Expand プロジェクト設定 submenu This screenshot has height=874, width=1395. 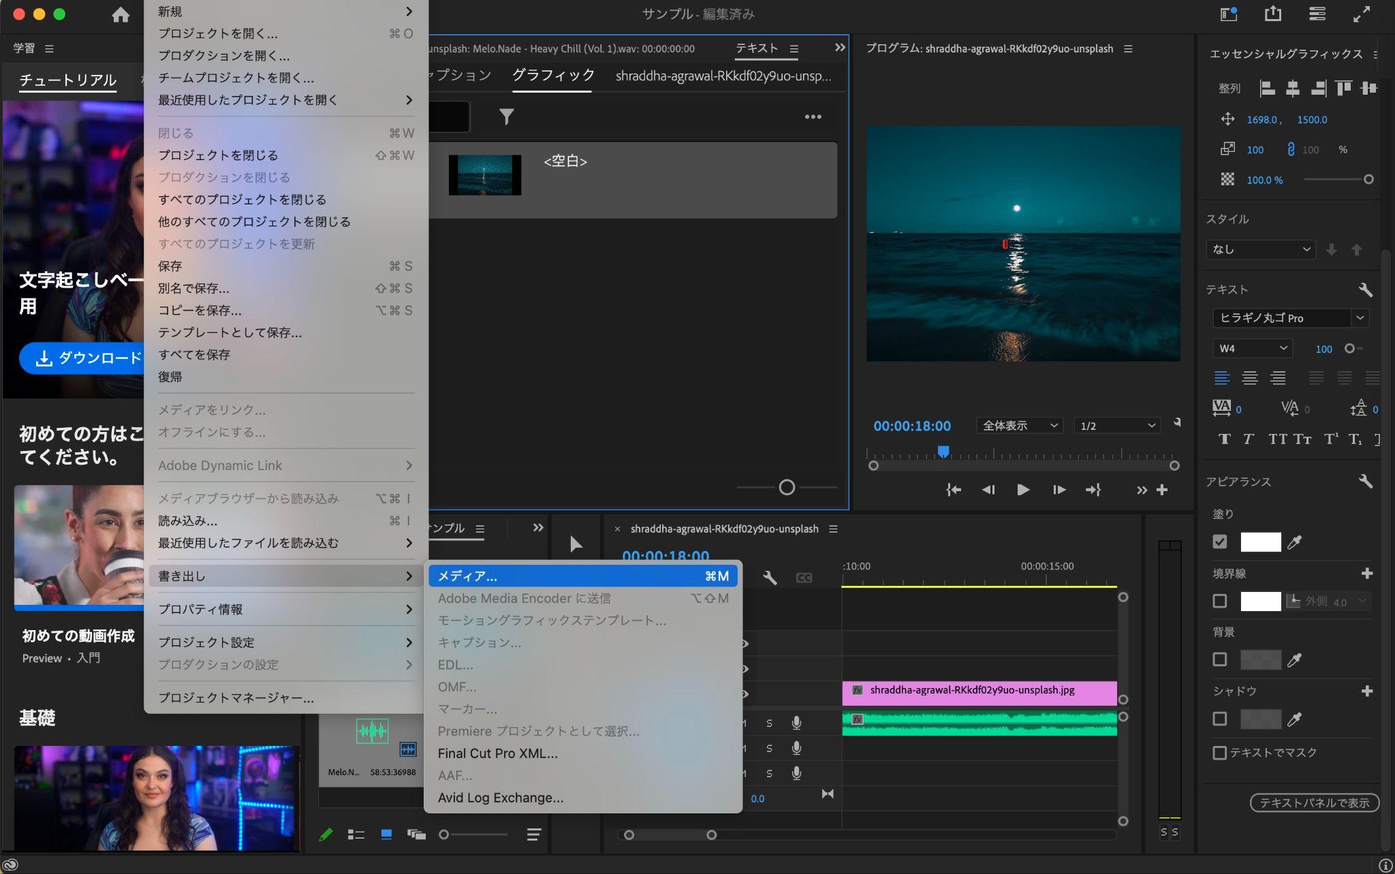click(285, 642)
